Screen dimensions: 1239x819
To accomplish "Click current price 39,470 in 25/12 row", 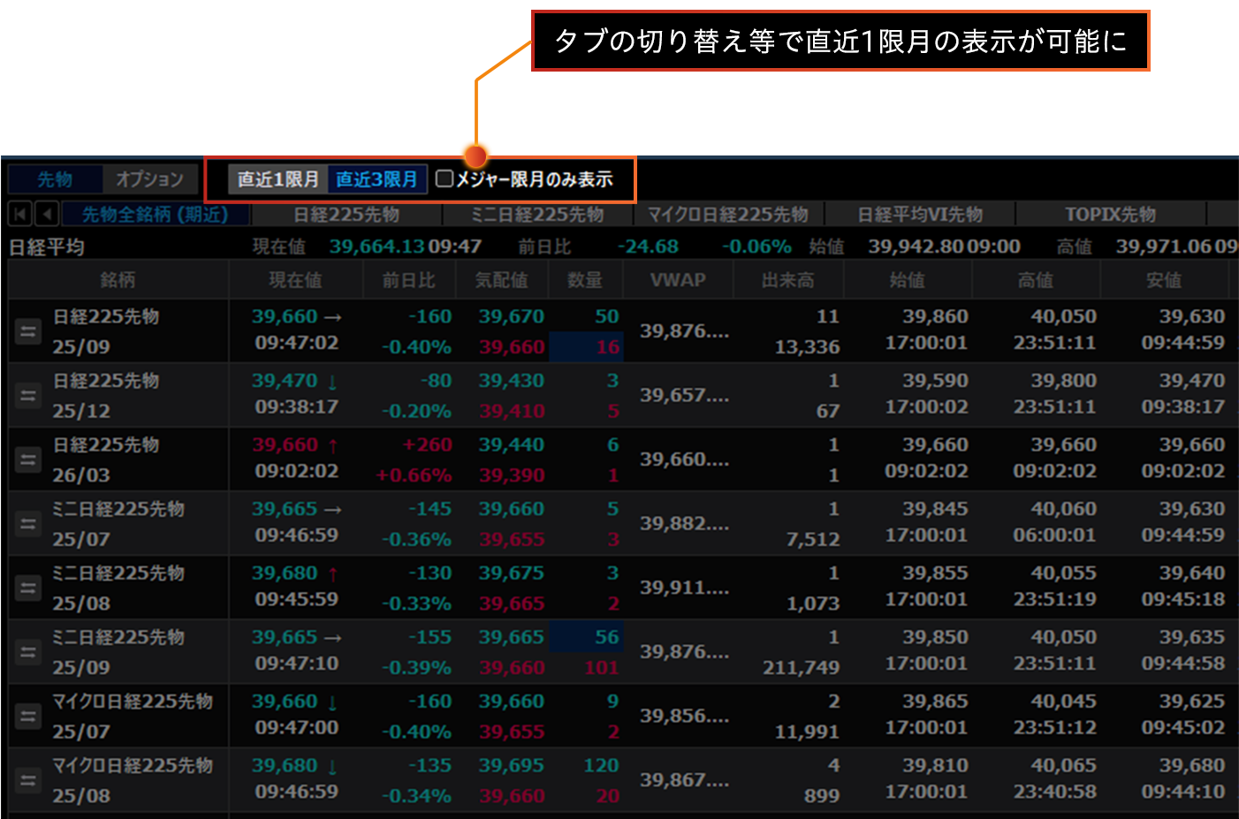I will (285, 381).
